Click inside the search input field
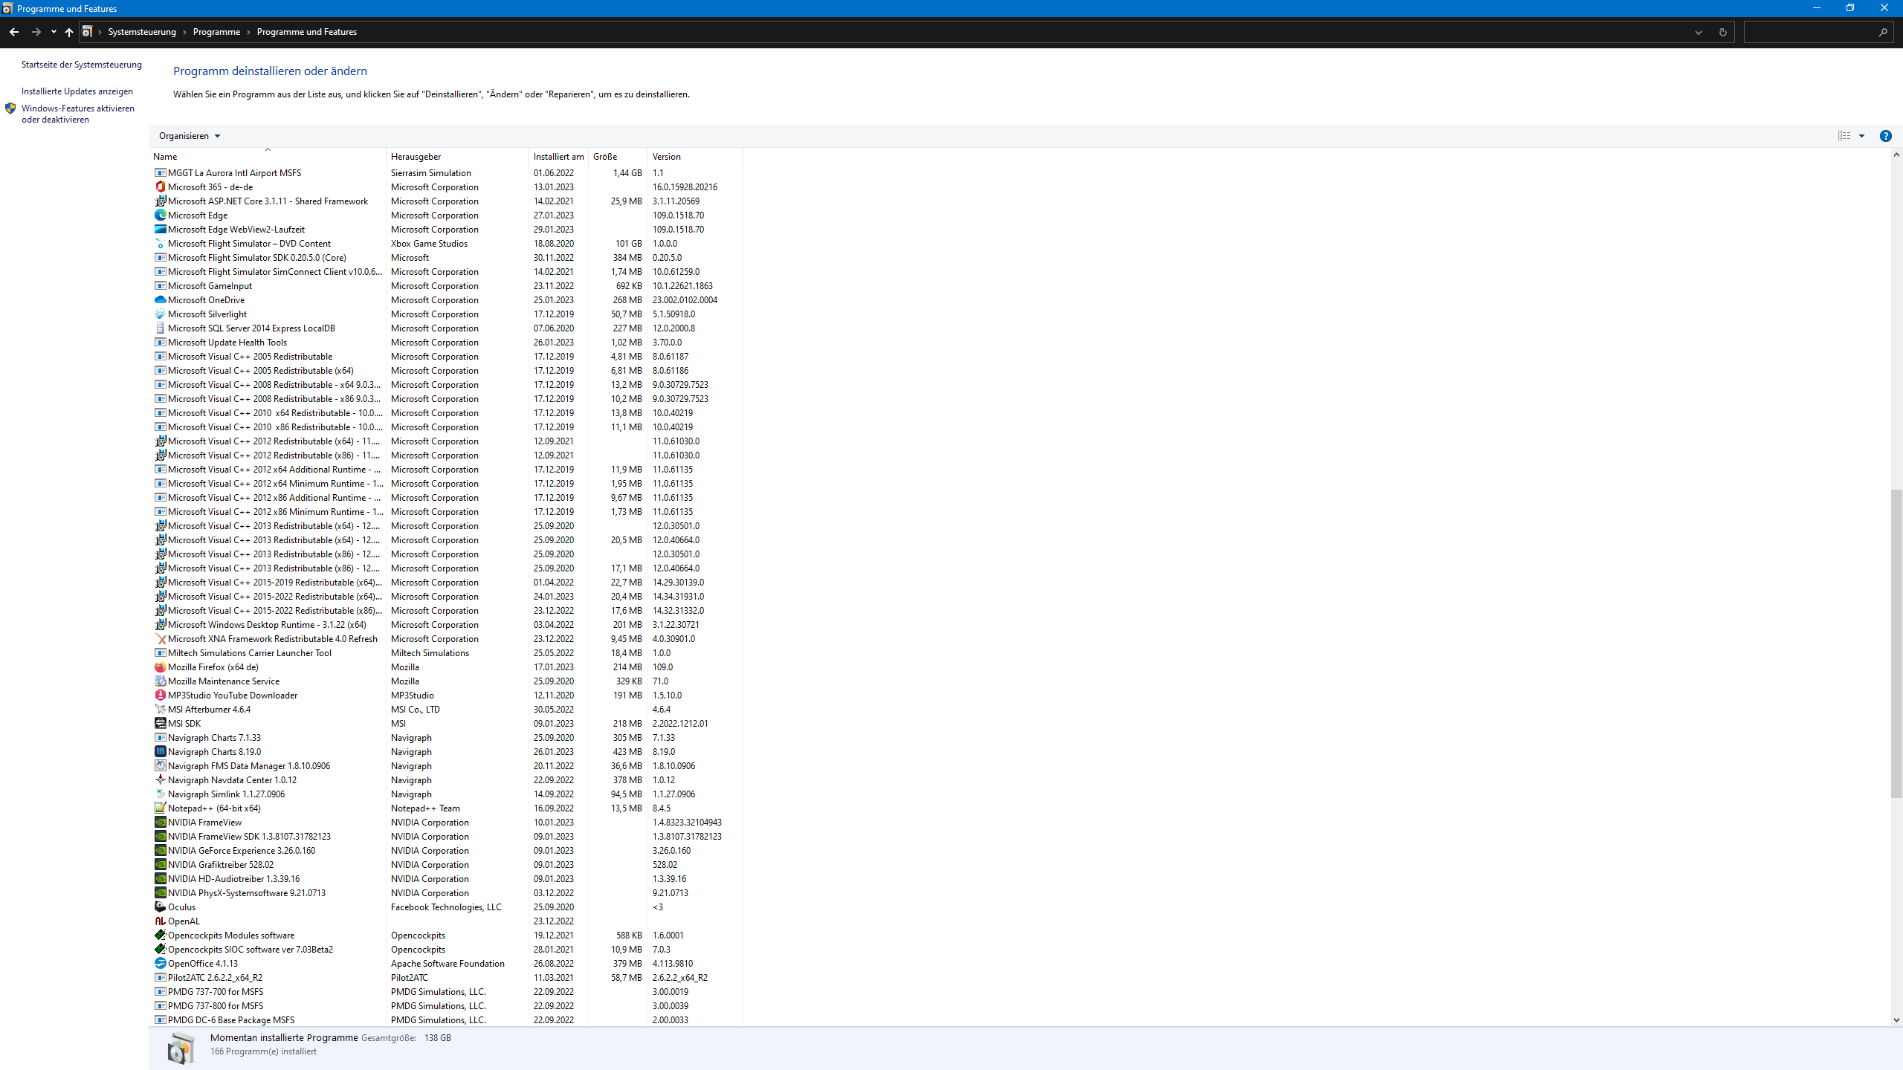This screenshot has width=1903, height=1070. (1806, 31)
